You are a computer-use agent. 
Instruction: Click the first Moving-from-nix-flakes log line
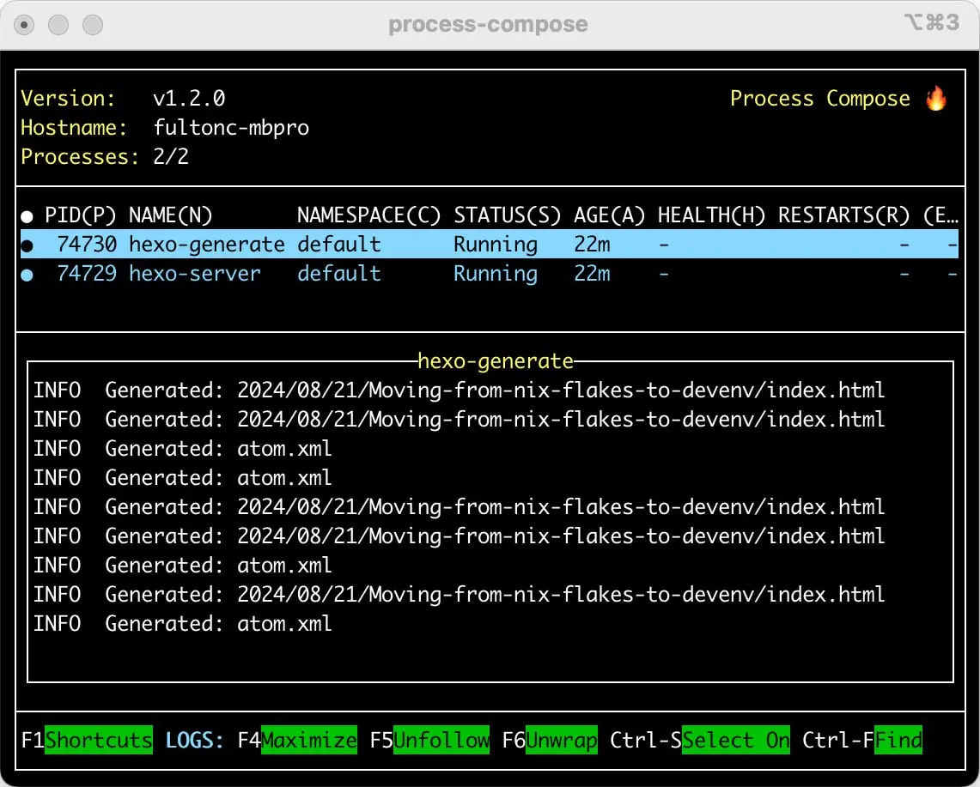click(460, 390)
